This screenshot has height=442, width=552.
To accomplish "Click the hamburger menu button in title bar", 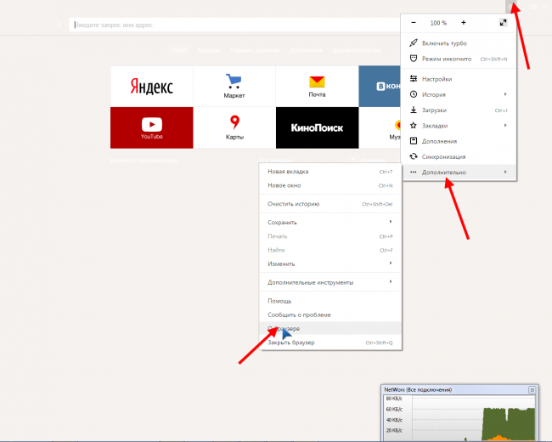I will point(510,7).
